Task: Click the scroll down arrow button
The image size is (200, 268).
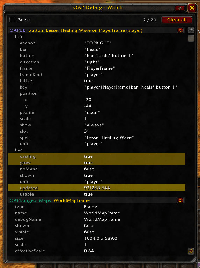Action: tap(191, 251)
